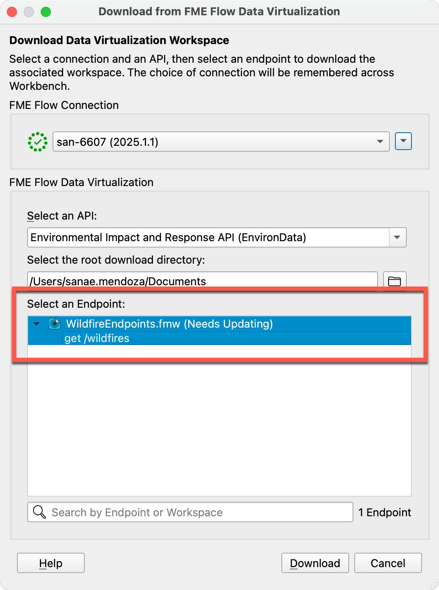Click the Download button
This screenshot has height=590, width=439.
coord(315,563)
